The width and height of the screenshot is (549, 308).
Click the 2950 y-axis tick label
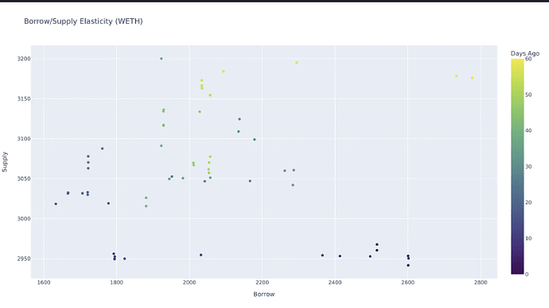(x=24, y=259)
